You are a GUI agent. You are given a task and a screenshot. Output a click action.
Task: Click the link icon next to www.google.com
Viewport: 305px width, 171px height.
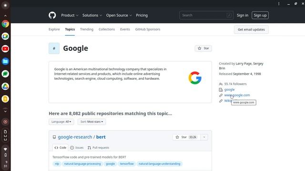pos(221,95)
